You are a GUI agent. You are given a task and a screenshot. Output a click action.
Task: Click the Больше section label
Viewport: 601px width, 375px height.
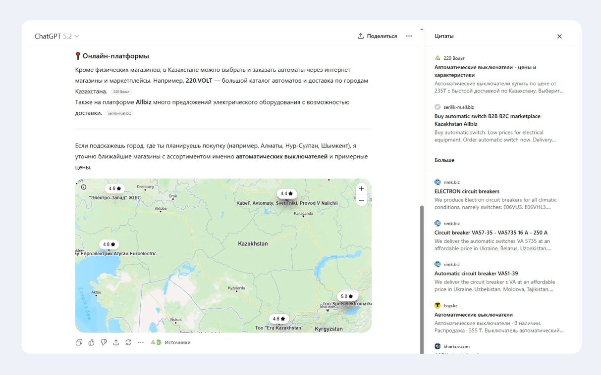click(444, 160)
